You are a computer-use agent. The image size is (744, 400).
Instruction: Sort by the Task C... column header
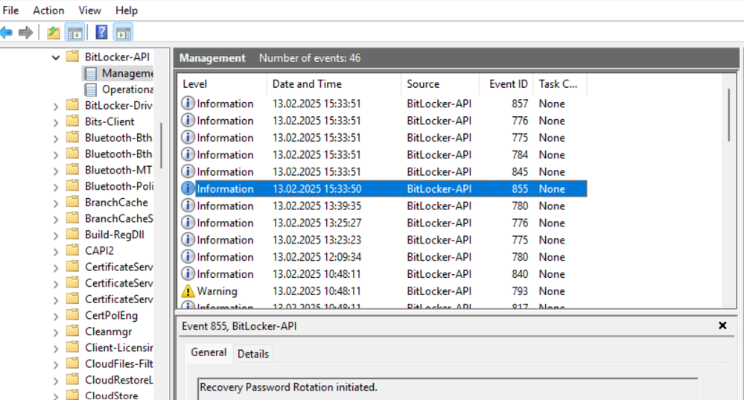tap(560, 84)
